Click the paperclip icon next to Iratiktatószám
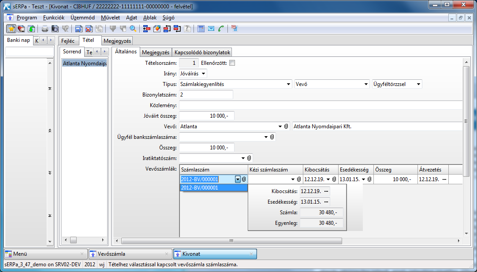Image resolution: width=477 pixels, height=272 pixels. coord(249,158)
